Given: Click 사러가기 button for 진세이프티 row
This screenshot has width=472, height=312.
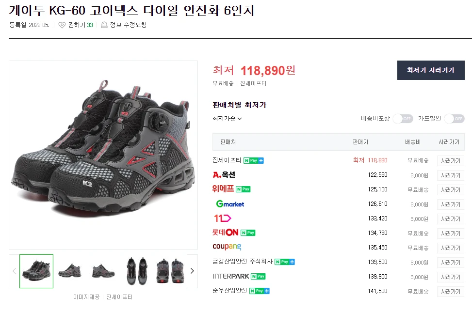Looking at the screenshot, I should pos(450,161).
